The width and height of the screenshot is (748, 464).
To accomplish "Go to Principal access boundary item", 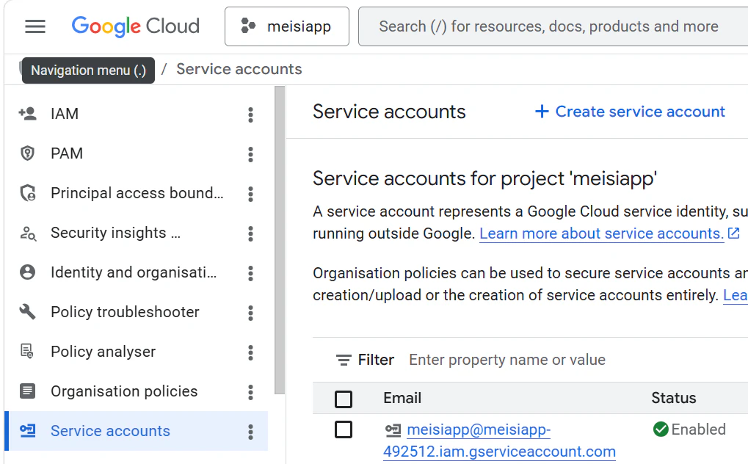I will tap(137, 193).
